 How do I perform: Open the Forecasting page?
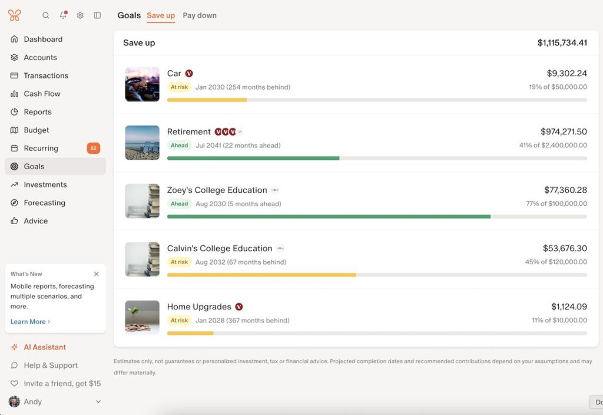[55, 203]
